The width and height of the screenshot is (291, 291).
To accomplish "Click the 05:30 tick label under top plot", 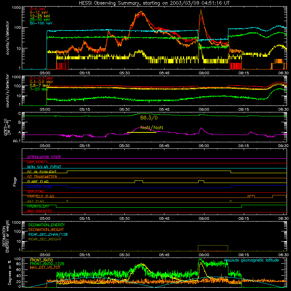I will pos(124,73).
